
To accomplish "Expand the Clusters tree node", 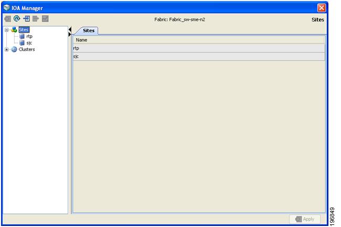I will coord(6,49).
